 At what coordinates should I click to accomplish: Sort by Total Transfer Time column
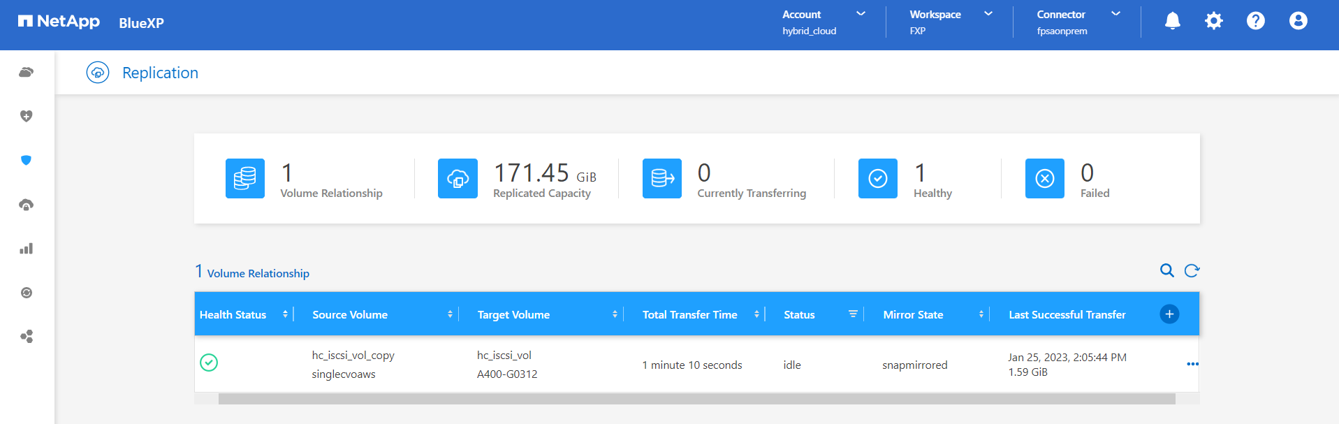coord(756,314)
